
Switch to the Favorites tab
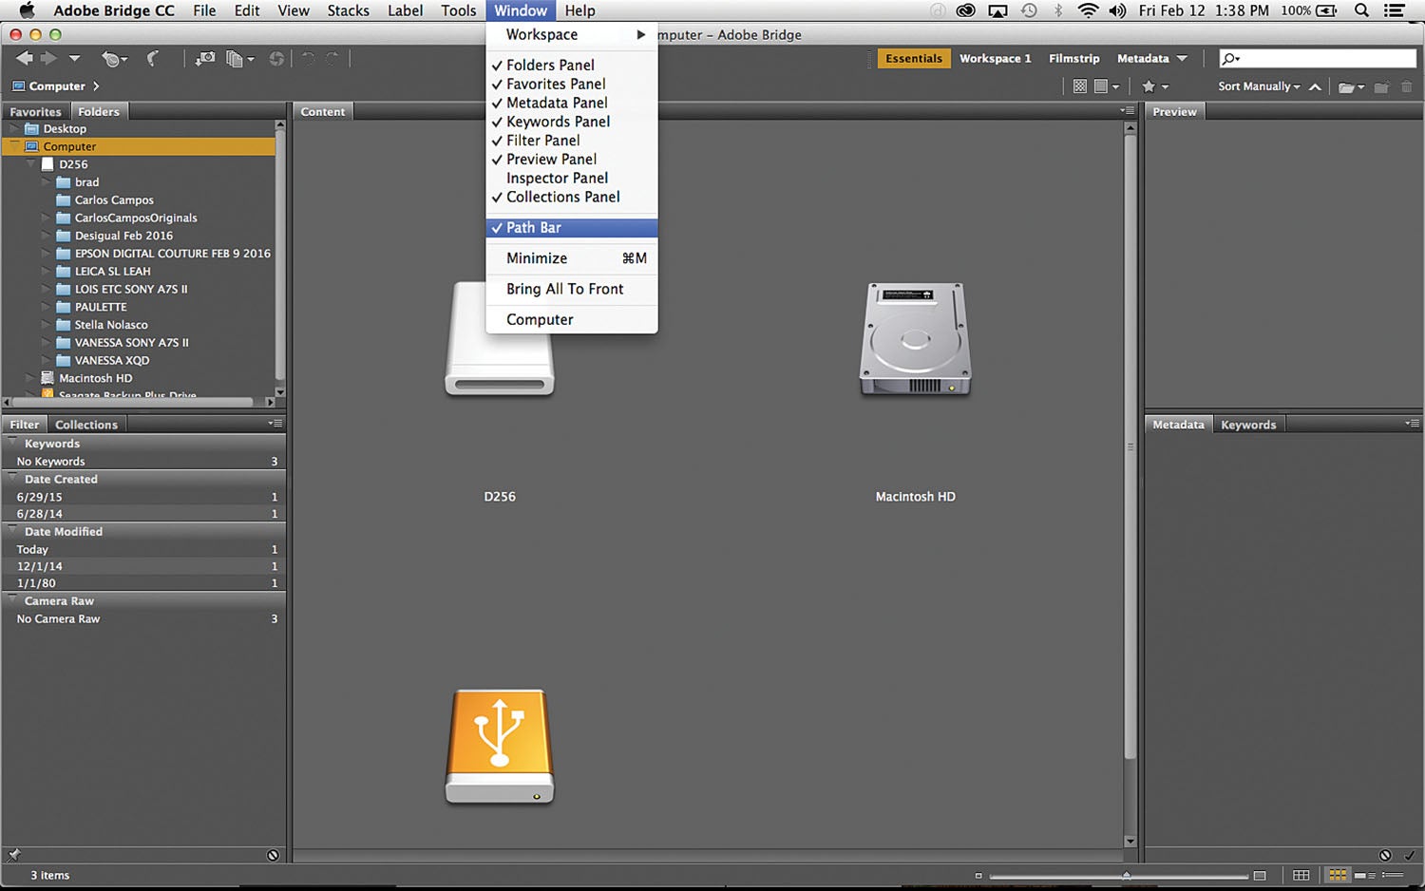click(34, 111)
